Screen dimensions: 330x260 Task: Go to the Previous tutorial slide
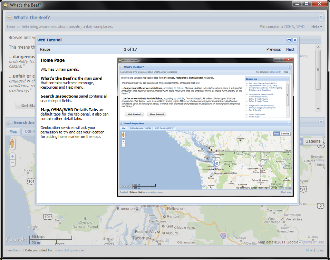coord(273,49)
